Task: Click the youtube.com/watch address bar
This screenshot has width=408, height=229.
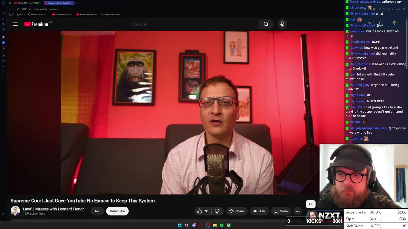Action: point(46,9)
